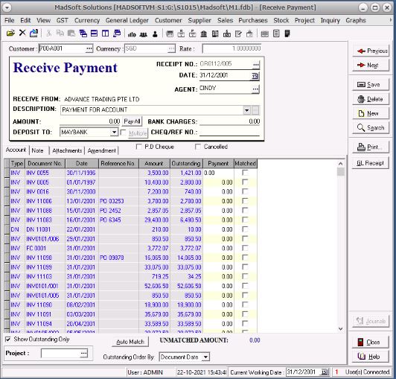
Task: Open the Purchases menu
Action: click(253, 20)
